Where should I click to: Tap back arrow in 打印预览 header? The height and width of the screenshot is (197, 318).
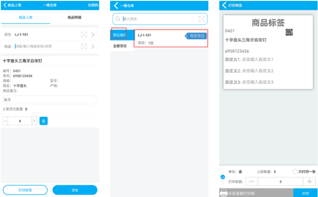[225, 5]
